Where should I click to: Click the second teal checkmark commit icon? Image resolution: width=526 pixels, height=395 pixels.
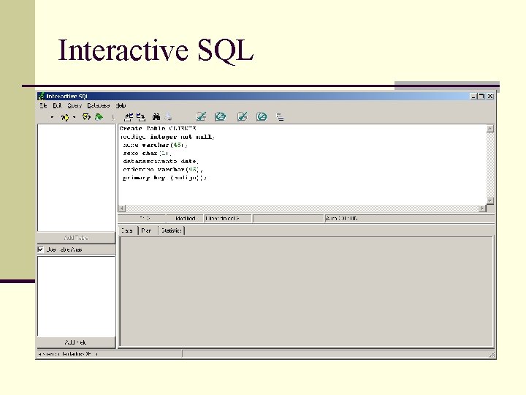[243, 116]
